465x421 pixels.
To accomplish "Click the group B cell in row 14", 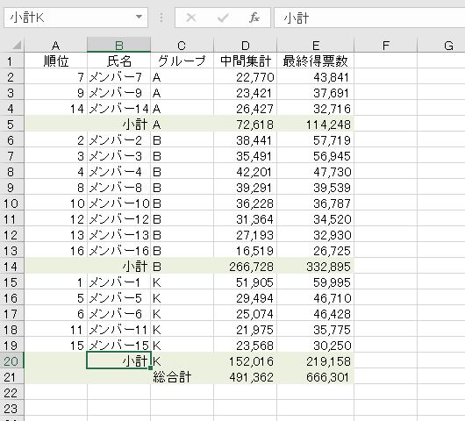I will (x=182, y=267).
